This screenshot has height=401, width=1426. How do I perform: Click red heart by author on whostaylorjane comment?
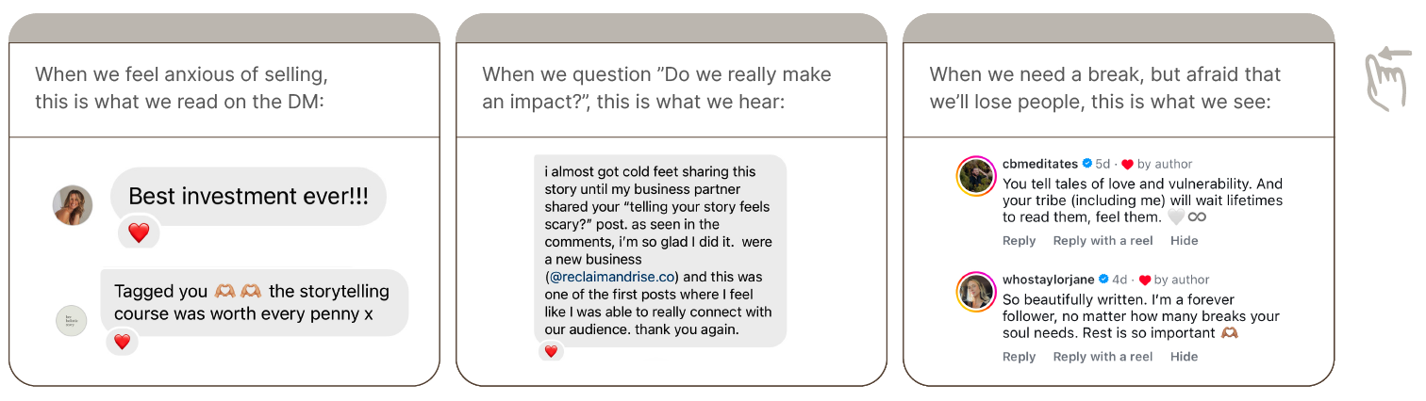click(x=1145, y=280)
